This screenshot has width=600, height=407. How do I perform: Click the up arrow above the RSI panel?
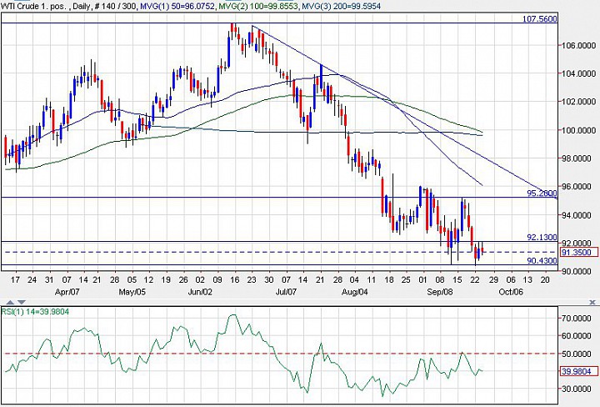pos(10,303)
